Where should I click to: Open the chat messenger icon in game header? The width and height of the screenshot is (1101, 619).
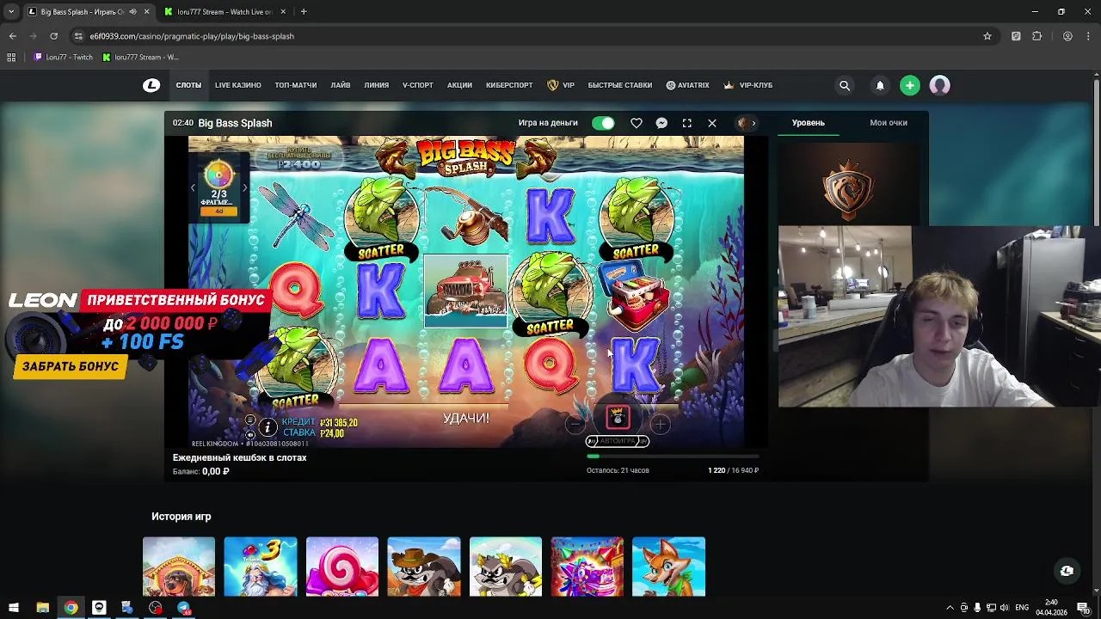pyautogui.click(x=661, y=123)
